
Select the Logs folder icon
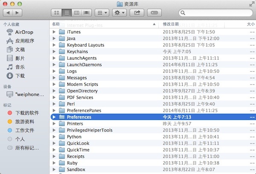click(x=62, y=71)
